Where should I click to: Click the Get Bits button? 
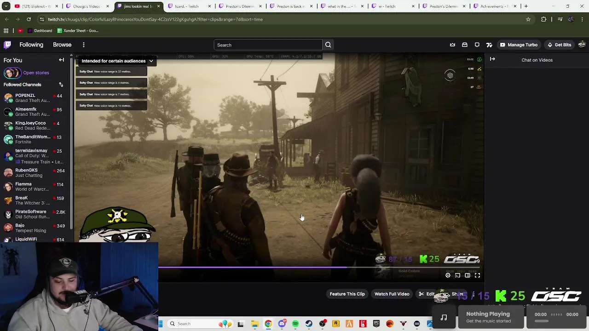point(559,45)
